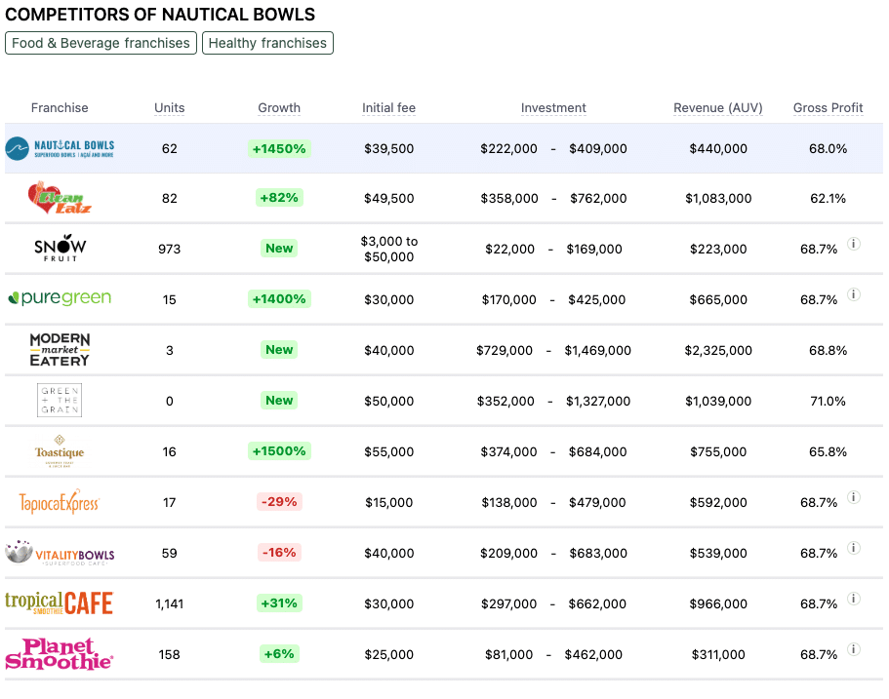The height and width of the screenshot is (699, 889).
Task: Click the +1500% growth badge
Action: [279, 451]
